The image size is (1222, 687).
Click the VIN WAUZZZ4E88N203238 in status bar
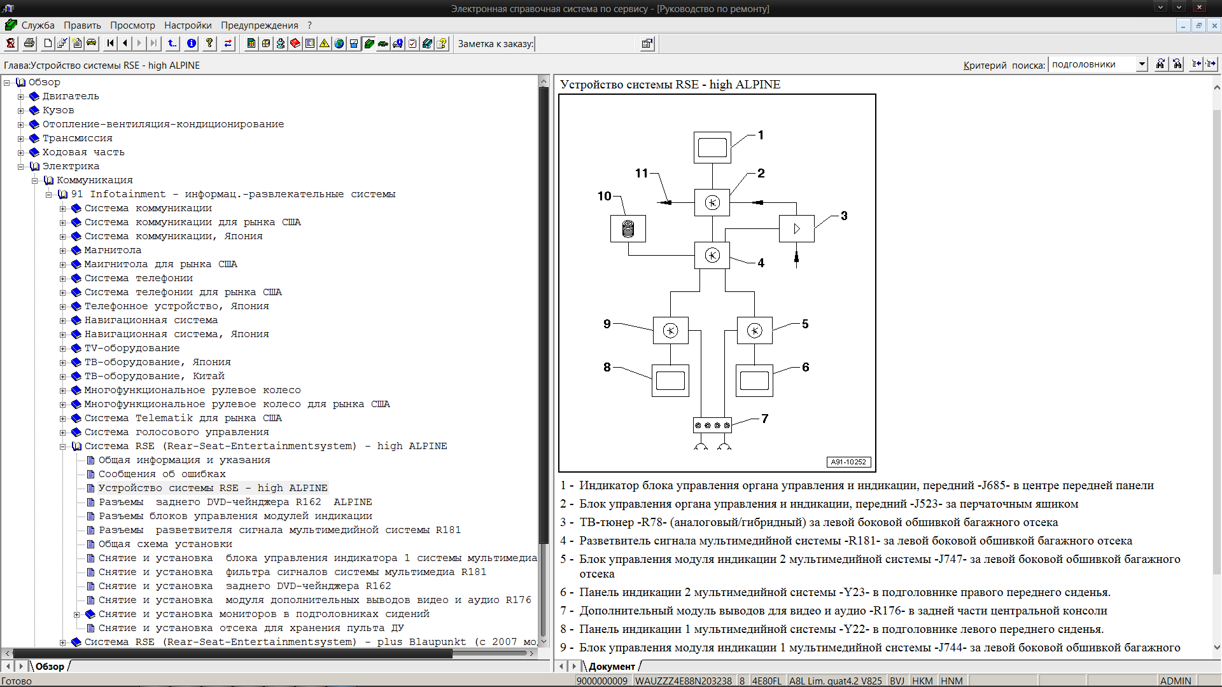pyautogui.click(x=683, y=681)
